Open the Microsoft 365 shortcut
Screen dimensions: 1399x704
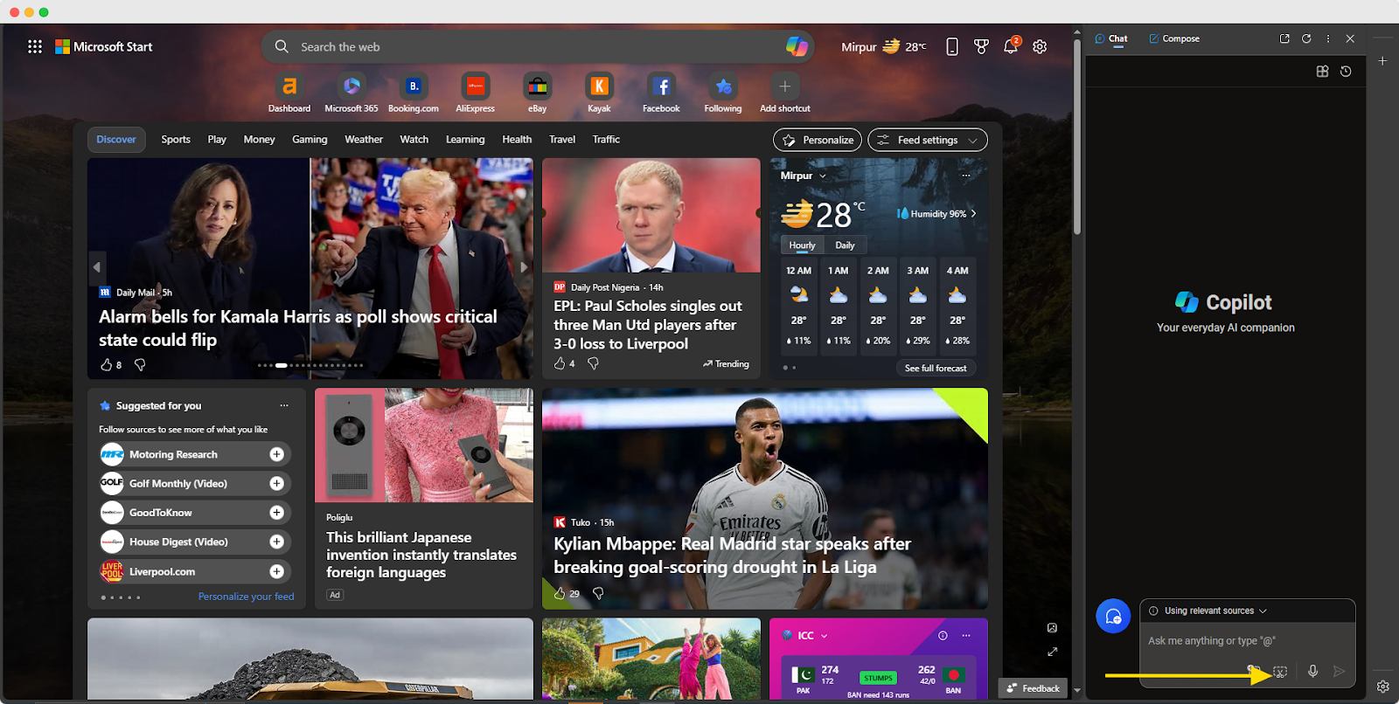351,93
